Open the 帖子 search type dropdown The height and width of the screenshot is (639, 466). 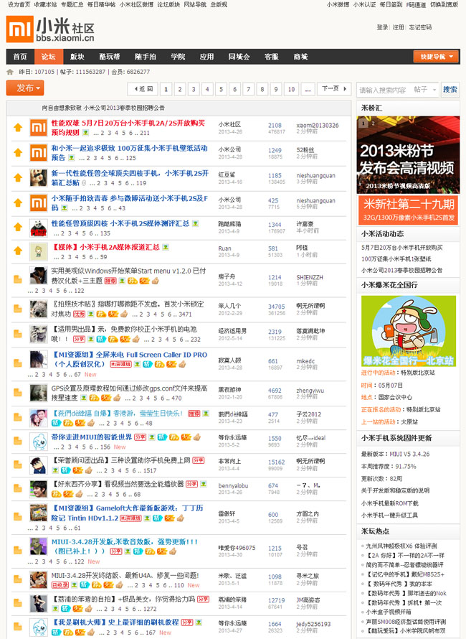point(424,89)
